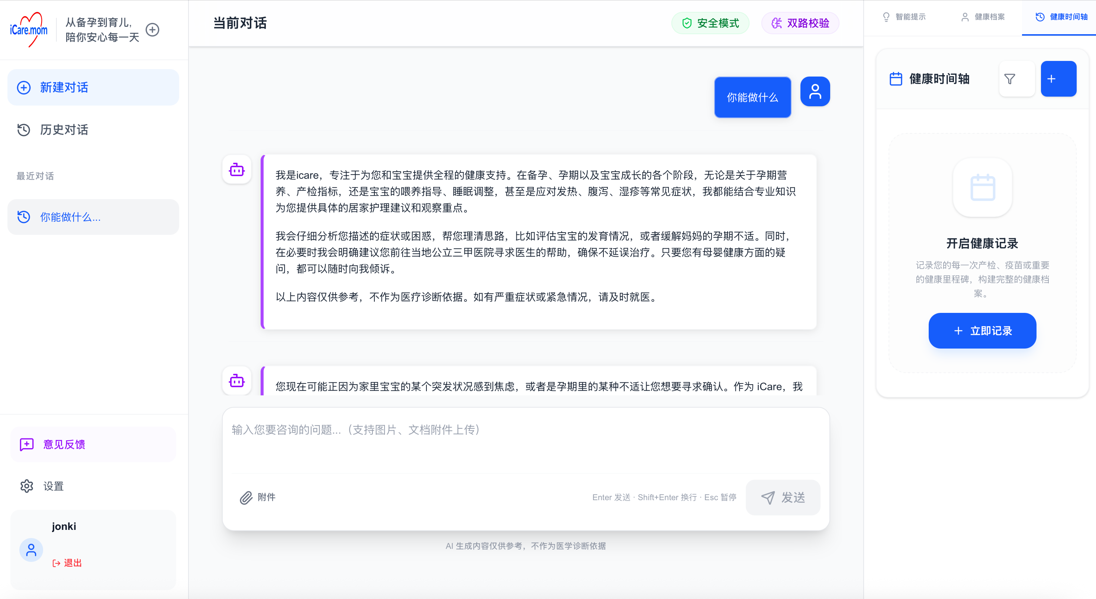This screenshot has width=1096, height=599.
Task: Click the logout arrow icon beside 退出
Action: click(56, 563)
